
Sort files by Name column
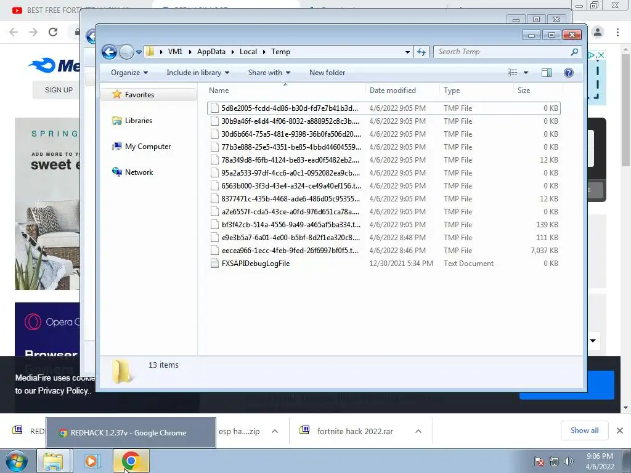[x=285, y=91]
